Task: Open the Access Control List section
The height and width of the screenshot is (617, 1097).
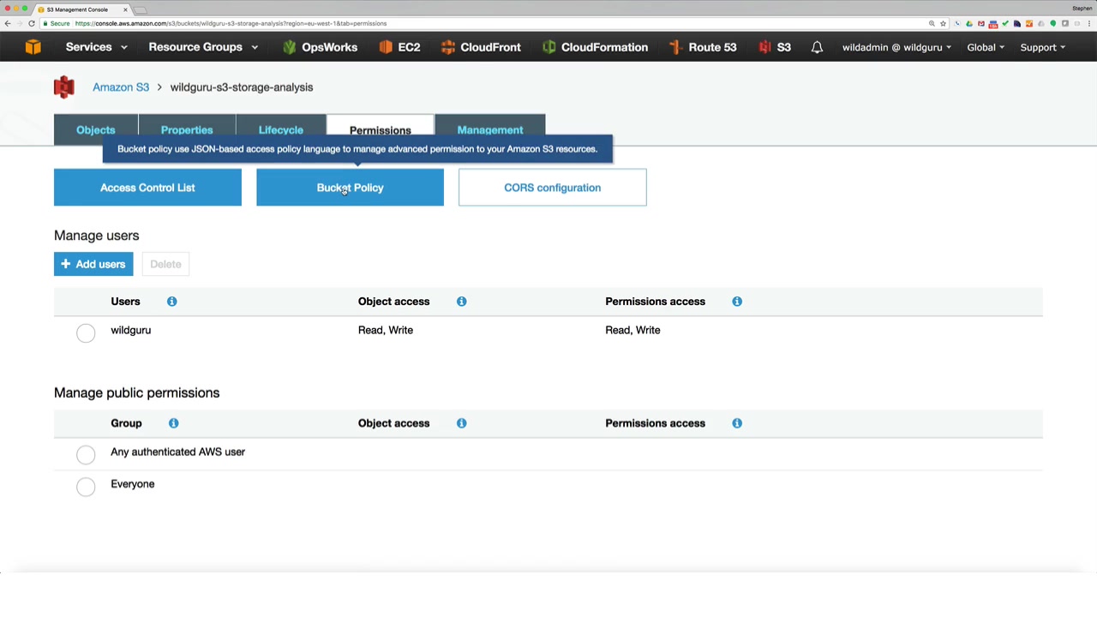Action: click(147, 188)
